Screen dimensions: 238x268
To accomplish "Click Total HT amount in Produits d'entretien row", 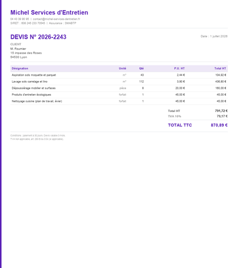I will 221,95.
